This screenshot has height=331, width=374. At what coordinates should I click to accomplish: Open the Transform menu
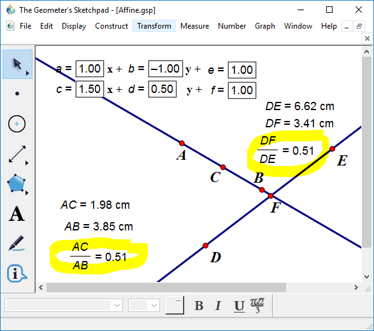tap(154, 25)
